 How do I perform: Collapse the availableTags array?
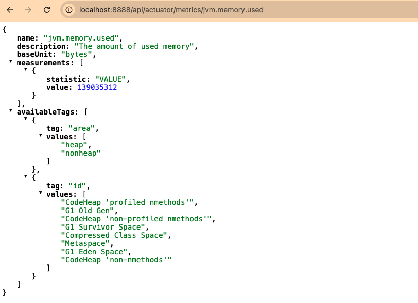coord(11,110)
